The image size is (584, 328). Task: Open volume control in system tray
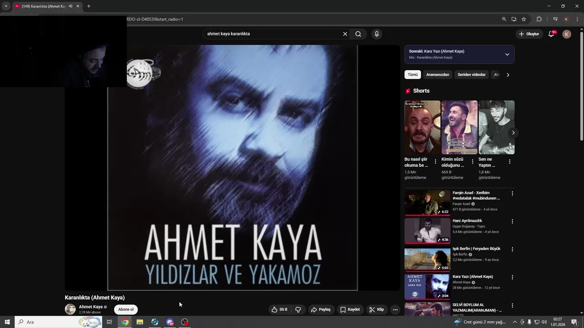click(x=544, y=322)
